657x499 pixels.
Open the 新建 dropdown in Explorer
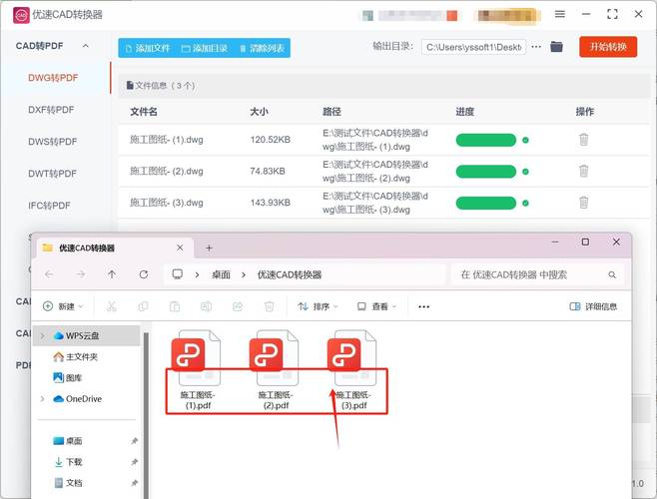63,306
